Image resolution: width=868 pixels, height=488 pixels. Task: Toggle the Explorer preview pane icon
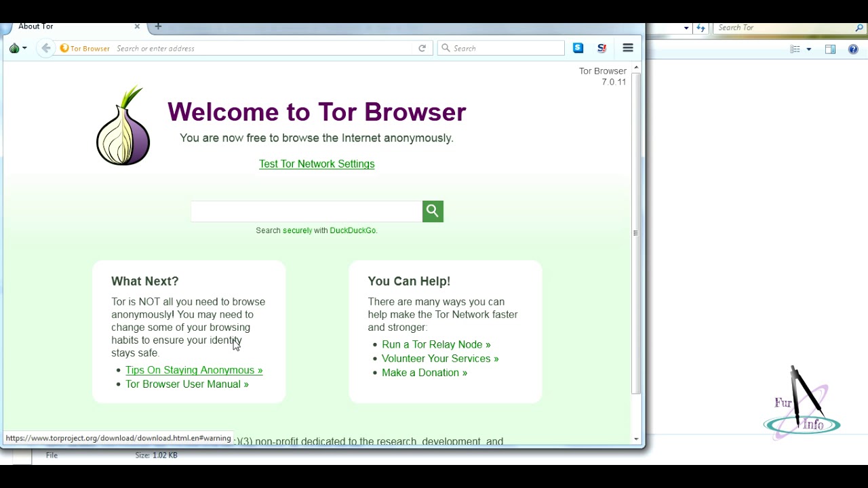point(830,49)
